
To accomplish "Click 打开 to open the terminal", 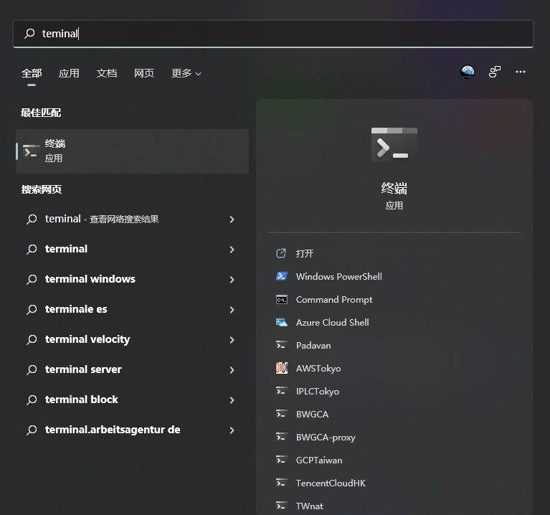I will (x=305, y=254).
